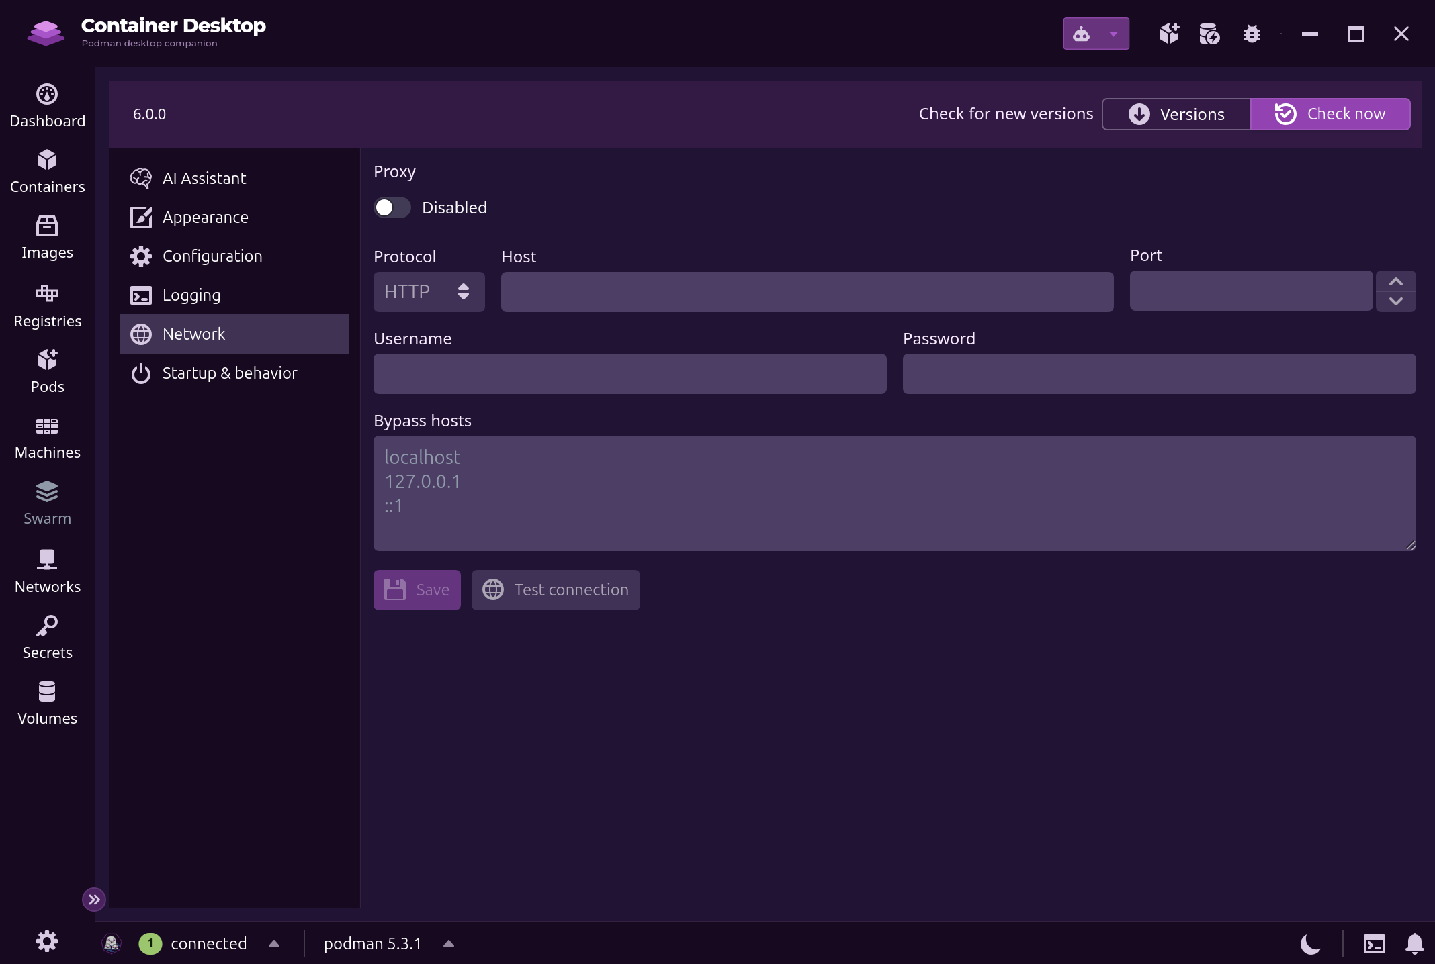Expand the podman 5.3.1 menu arrow

449,943
